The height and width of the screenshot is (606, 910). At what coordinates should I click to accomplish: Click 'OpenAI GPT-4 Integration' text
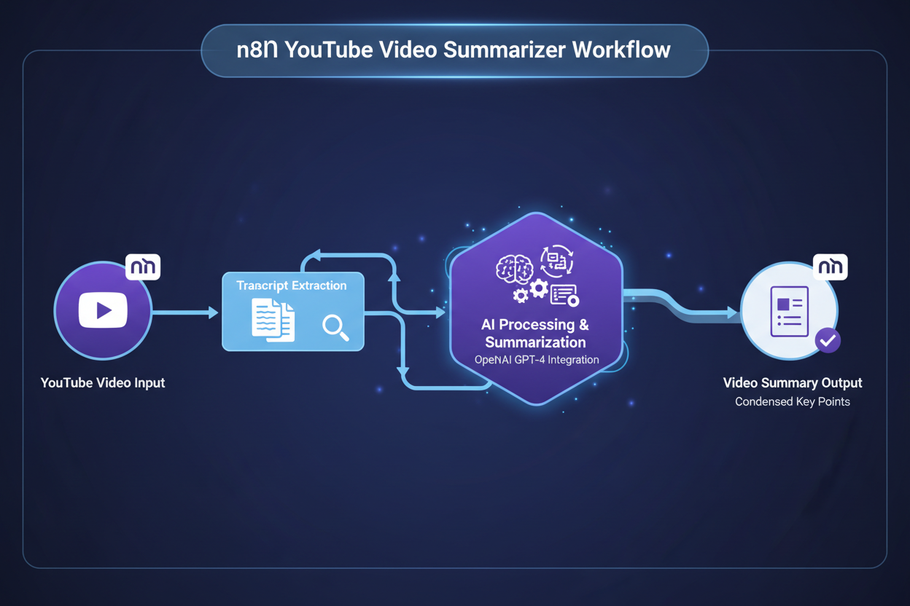click(537, 360)
